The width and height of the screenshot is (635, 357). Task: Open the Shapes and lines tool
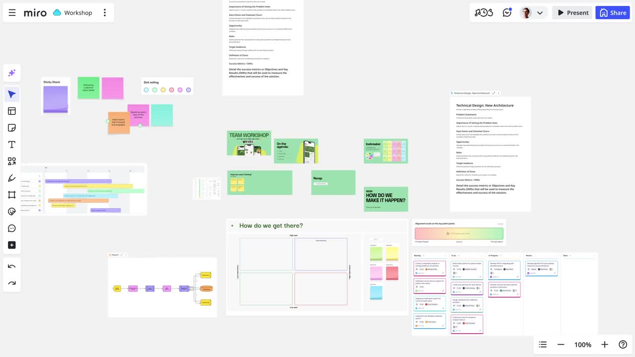[12, 161]
